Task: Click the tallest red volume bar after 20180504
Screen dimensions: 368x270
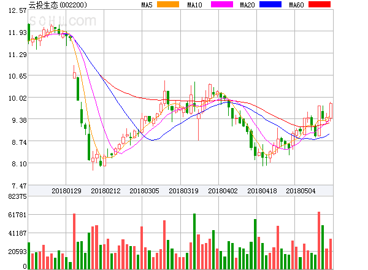Action: click(x=319, y=241)
